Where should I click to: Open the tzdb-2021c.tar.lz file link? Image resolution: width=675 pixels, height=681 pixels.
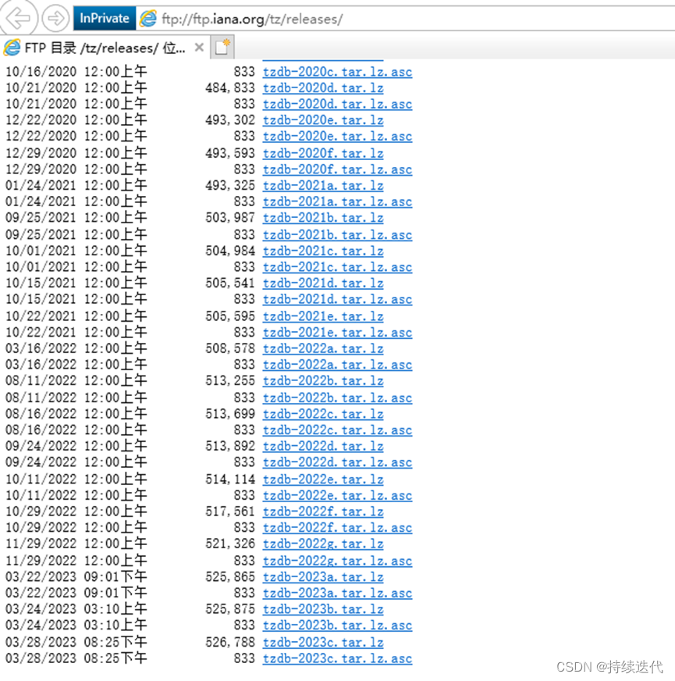322,251
